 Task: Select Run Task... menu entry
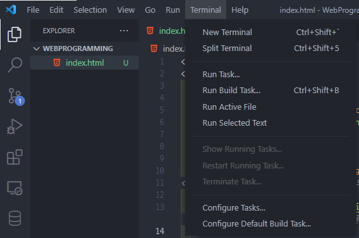(x=271, y=74)
